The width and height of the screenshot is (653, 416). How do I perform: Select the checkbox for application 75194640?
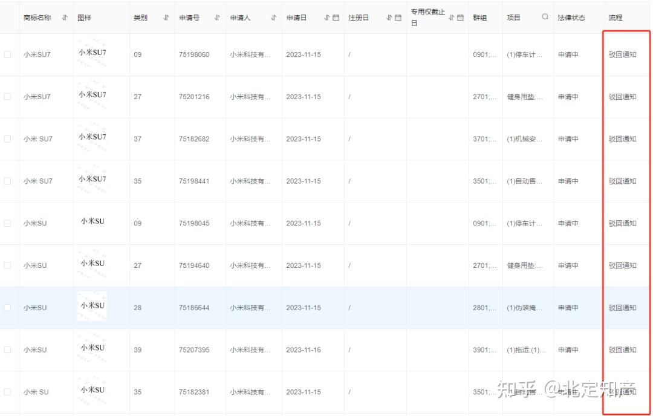pos(7,265)
